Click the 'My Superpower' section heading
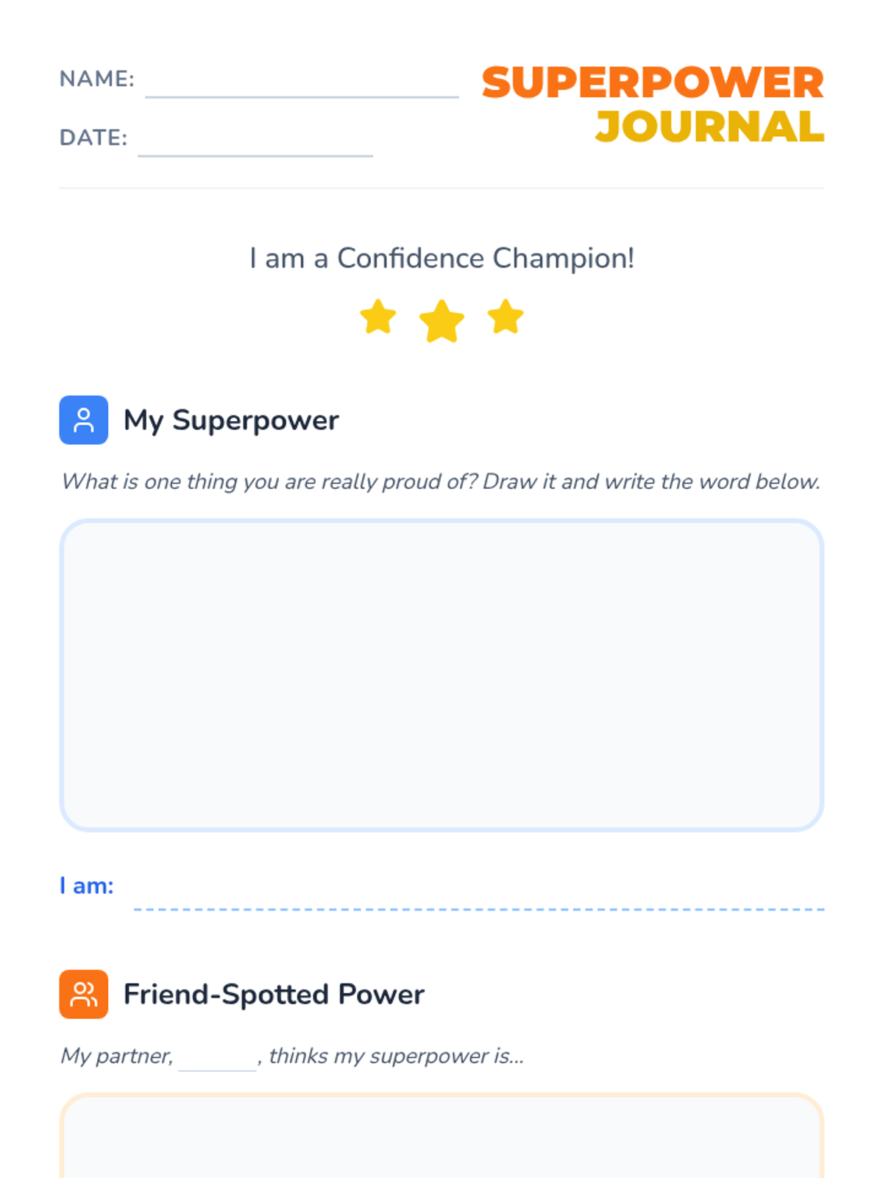This screenshot has width=883, height=1178. click(231, 420)
